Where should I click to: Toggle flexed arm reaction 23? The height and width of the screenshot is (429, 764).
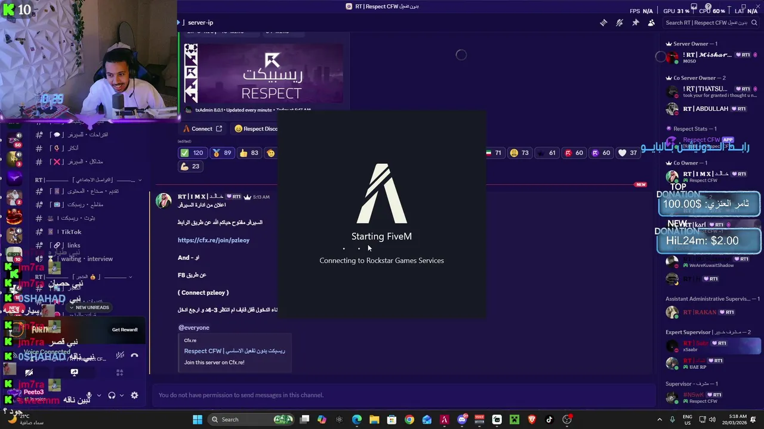click(x=190, y=166)
